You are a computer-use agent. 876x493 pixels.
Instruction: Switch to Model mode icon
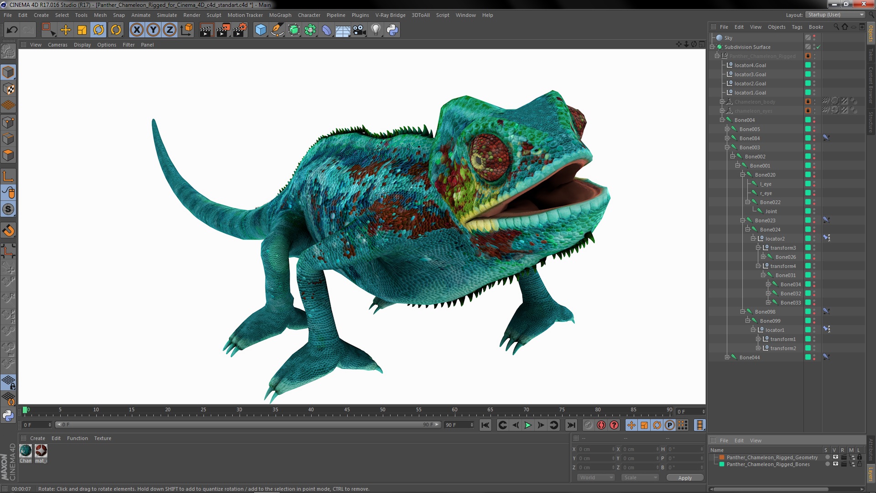pos(8,72)
